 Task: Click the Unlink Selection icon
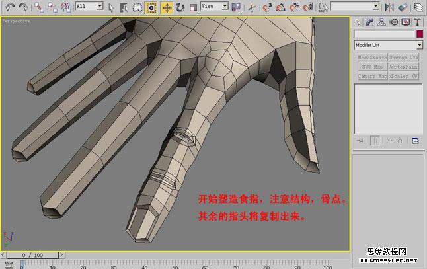(53, 7)
